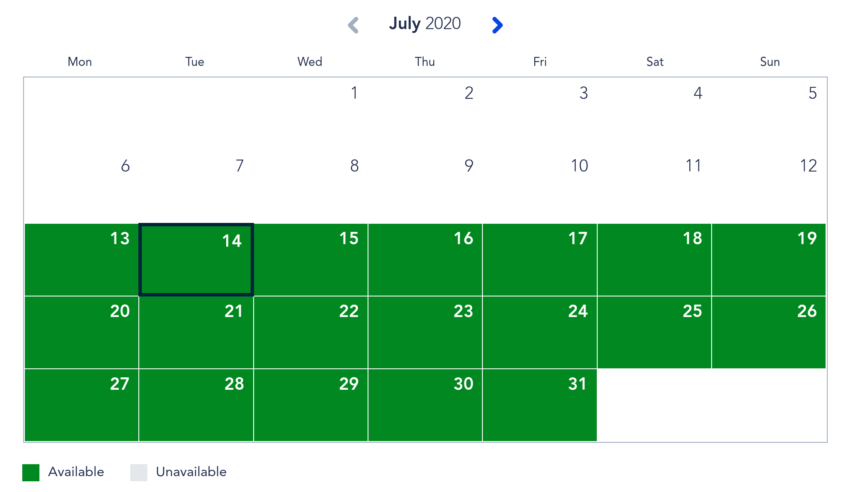Click the green Available legend swatch

click(31, 472)
